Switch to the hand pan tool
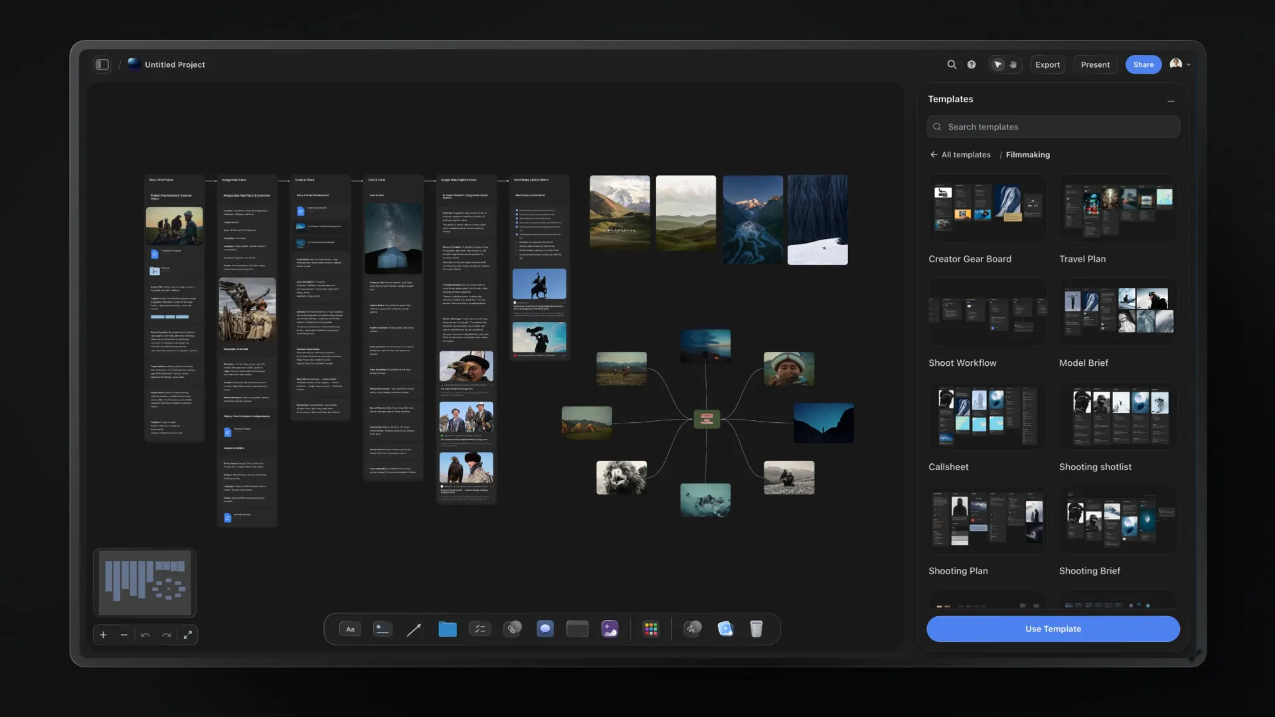This screenshot has height=717, width=1275. tap(1013, 64)
